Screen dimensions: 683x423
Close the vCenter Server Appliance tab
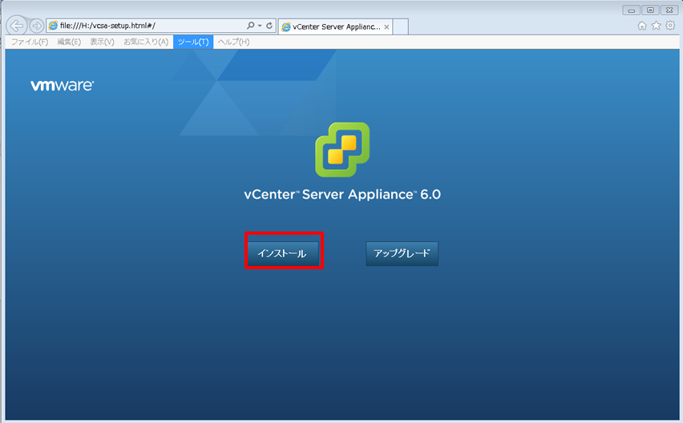pos(387,26)
